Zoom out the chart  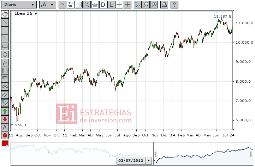146,5
